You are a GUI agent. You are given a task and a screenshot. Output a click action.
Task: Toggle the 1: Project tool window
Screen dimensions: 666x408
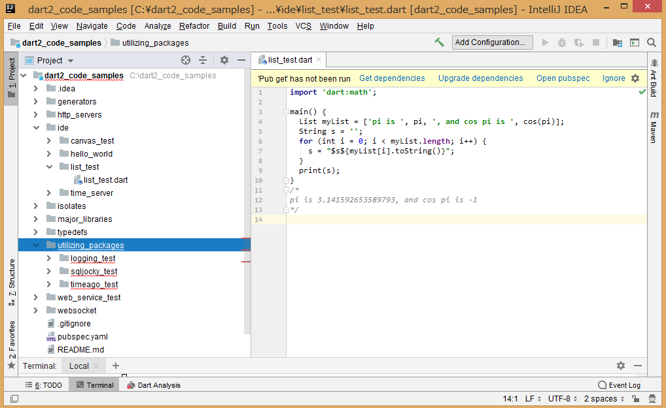click(x=12, y=78)
